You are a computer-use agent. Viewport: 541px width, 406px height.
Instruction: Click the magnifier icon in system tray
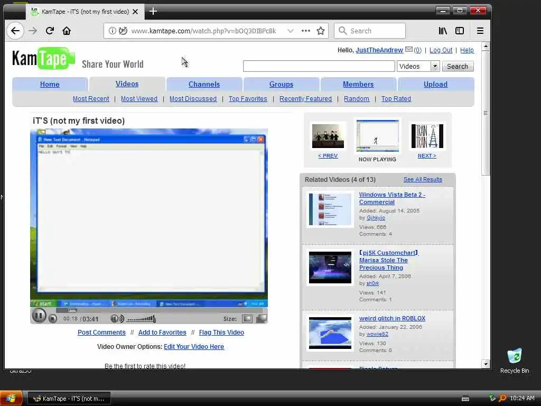click(x=503, y=398)
